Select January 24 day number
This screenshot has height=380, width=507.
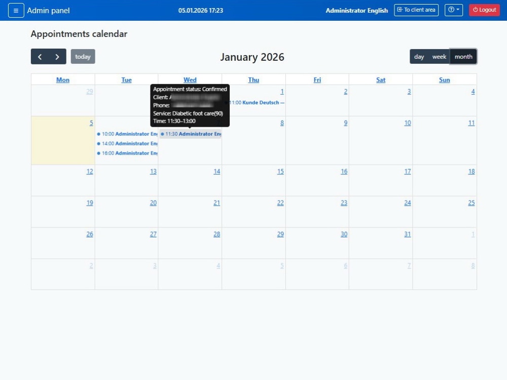click(408, 203)
